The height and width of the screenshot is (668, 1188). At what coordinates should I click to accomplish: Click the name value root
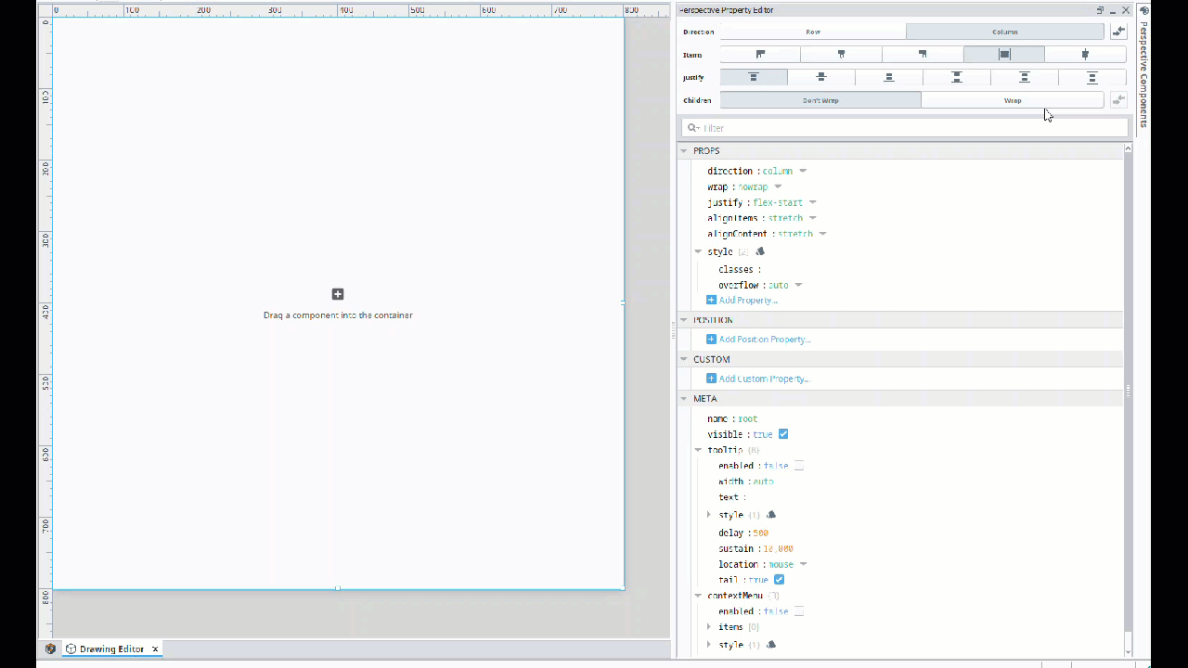(x=748, y=419)
